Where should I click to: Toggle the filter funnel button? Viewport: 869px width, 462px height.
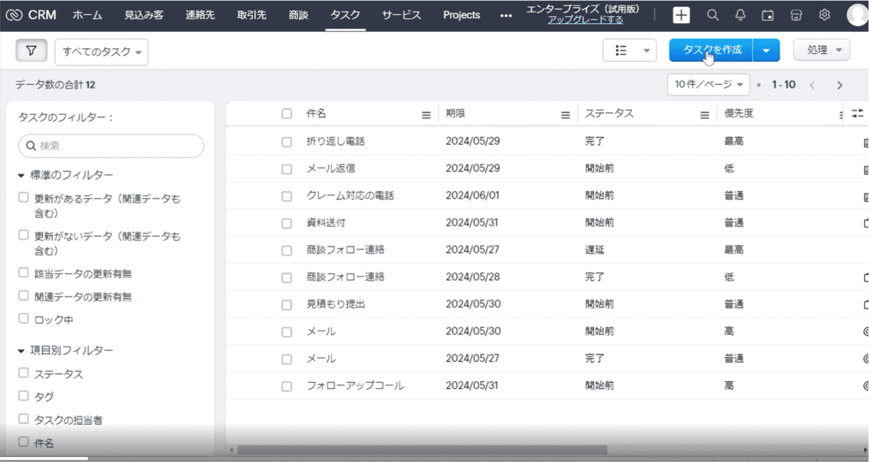coord(32,51)
